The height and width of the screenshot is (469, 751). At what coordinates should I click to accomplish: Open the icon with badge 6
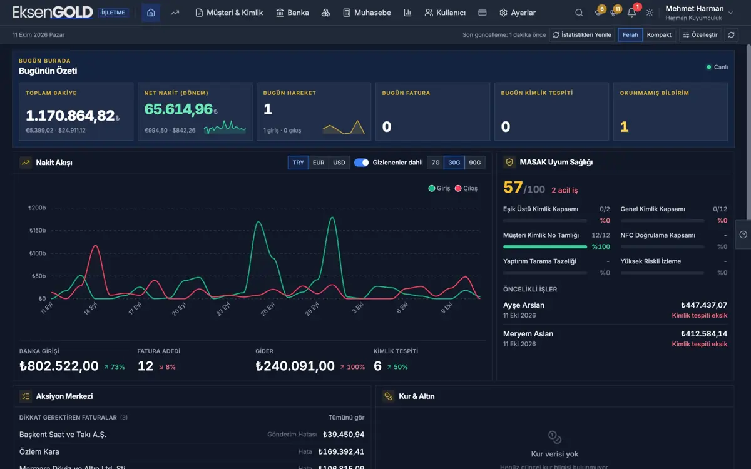[598, 13]
